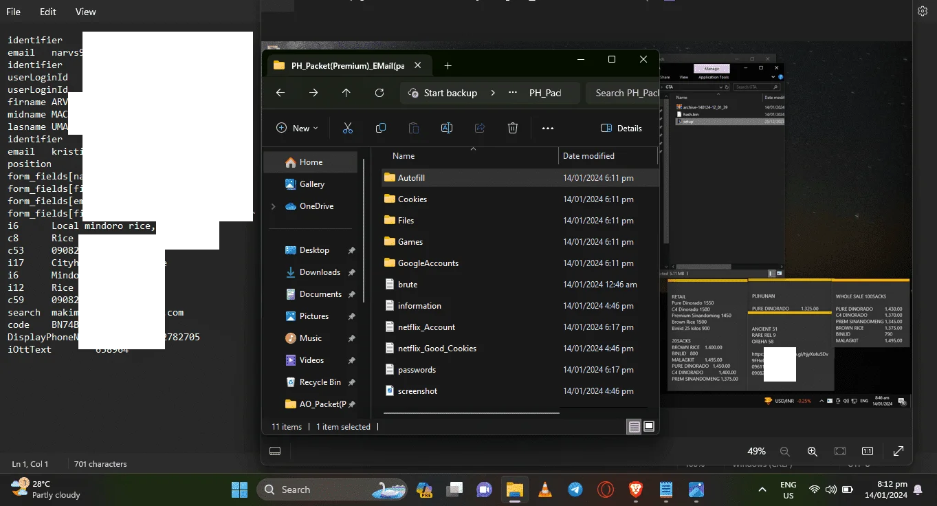Viewport: 937px width, 506px height.
Task: Refresh the PH_Packet folder view
Action: click(379, 93)
